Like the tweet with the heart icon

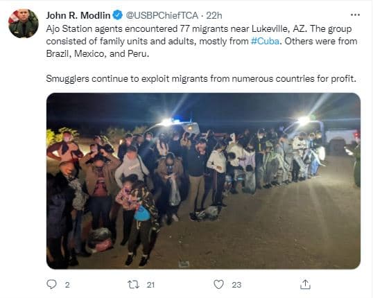pyautogui.click(x=218, y=284)
